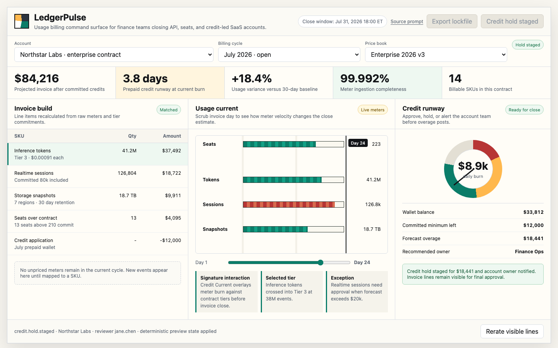Click the Matched badge in Invoice build
The width and height of the screenshot is (558, 348).
click(169, 110)
